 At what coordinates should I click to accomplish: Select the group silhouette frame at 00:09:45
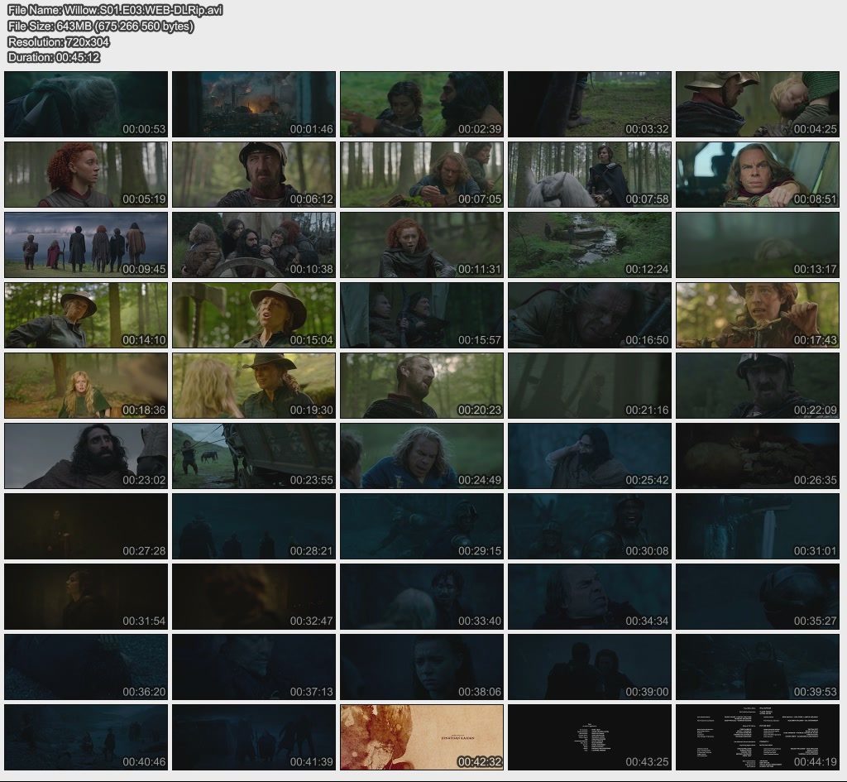pos(86,245)
